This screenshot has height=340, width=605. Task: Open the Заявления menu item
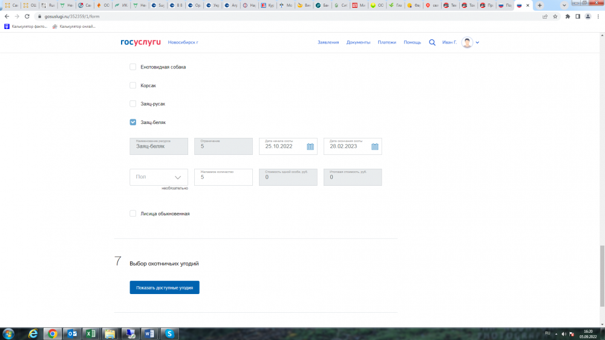click(x=328, y=42)
